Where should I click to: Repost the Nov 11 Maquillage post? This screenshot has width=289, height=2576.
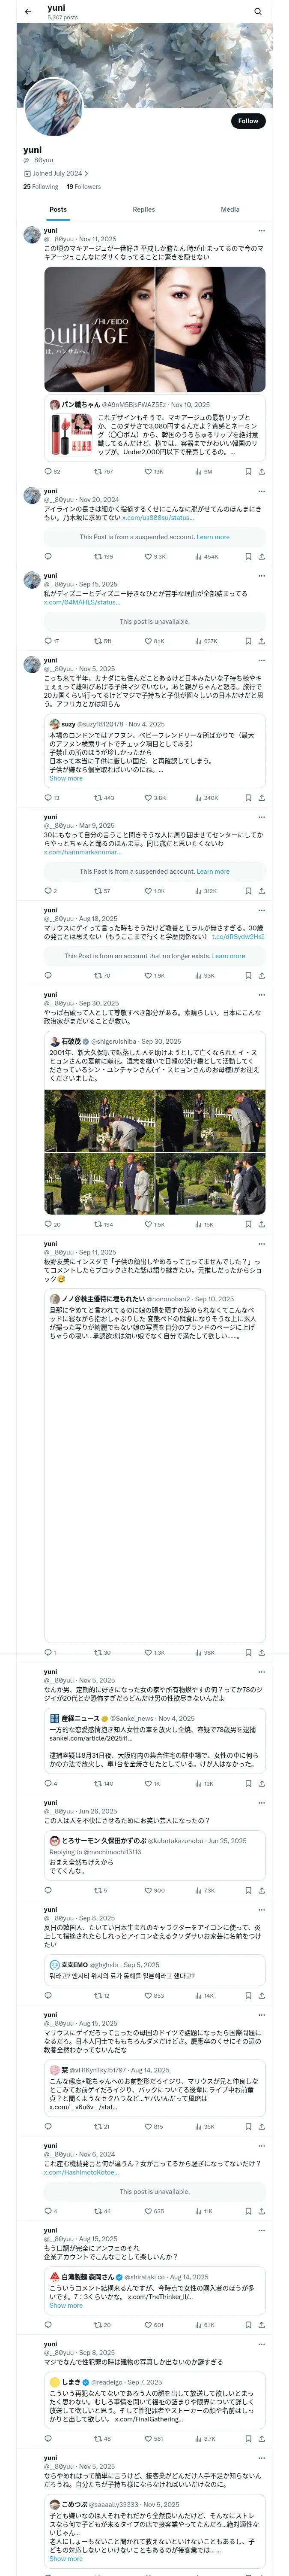click(x=103, y=472)
